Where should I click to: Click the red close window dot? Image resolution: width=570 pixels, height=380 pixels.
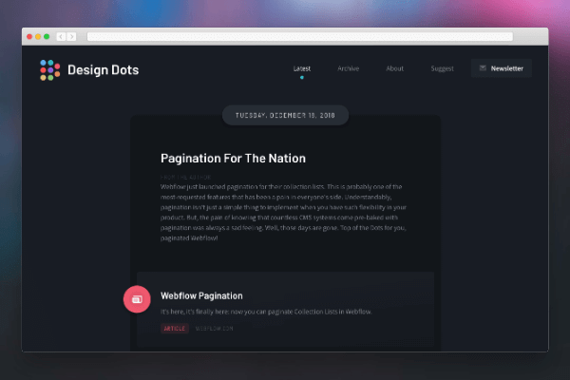tap(29, 37)
